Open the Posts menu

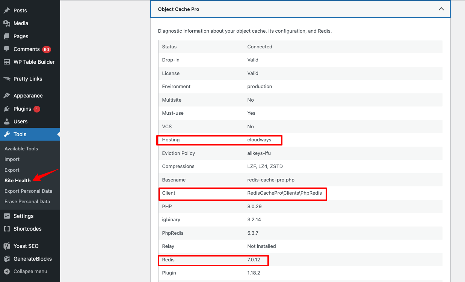[x=30, y=10]
